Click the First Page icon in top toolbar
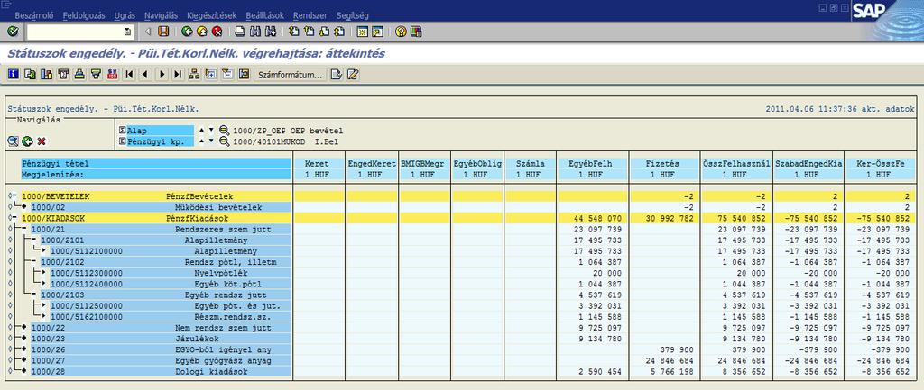The image size is (924, 390). [x=293, y=32]
